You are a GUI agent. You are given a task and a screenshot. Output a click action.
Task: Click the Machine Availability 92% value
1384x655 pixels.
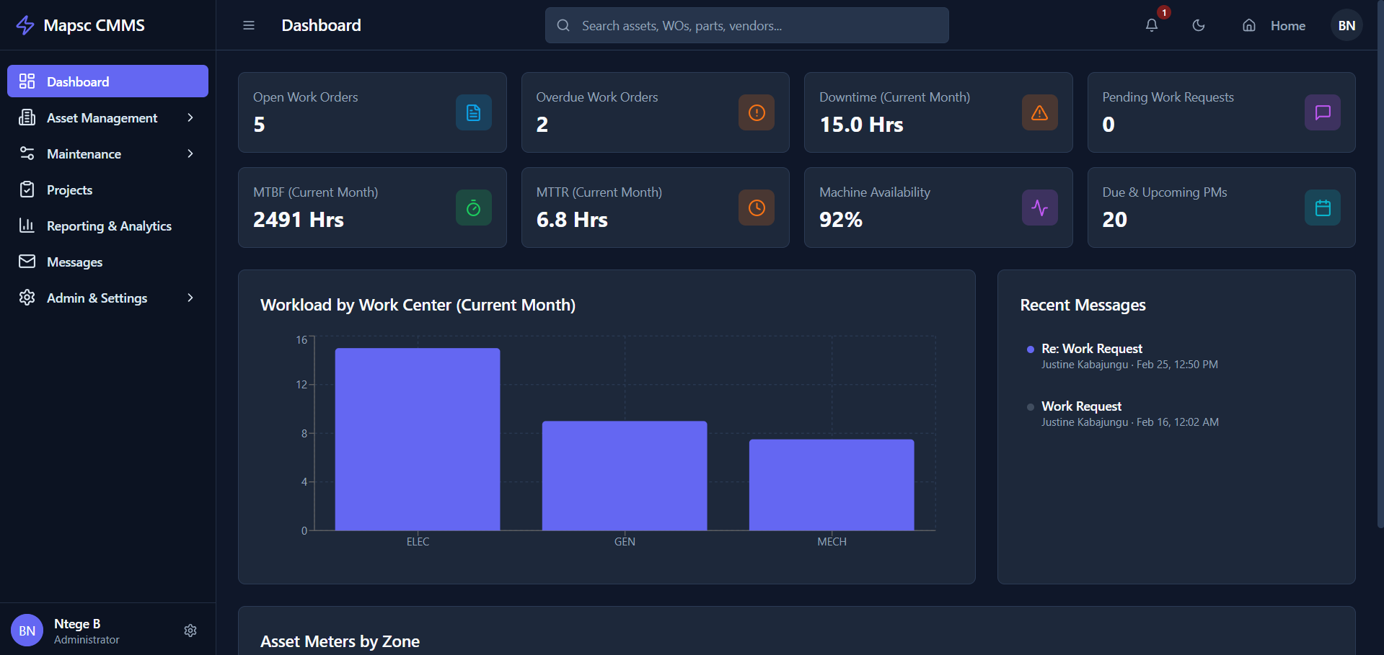point(841,220)
